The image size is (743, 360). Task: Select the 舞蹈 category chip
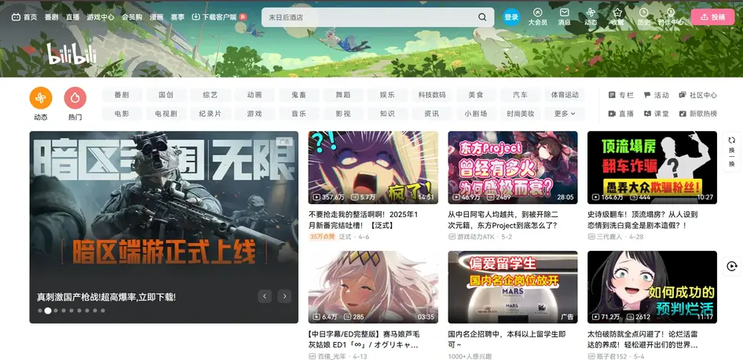[343, 95]
